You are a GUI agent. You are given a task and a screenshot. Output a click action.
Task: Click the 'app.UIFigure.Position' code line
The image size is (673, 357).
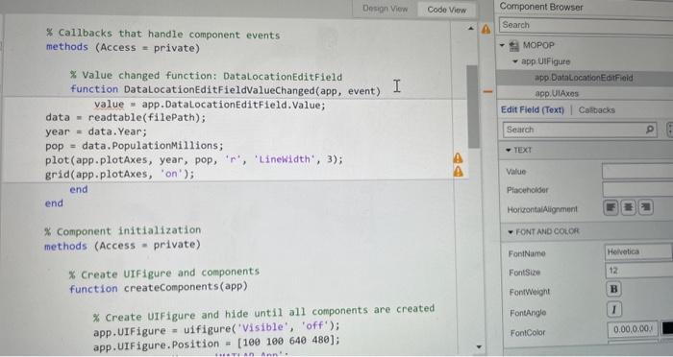click(216, 342)
